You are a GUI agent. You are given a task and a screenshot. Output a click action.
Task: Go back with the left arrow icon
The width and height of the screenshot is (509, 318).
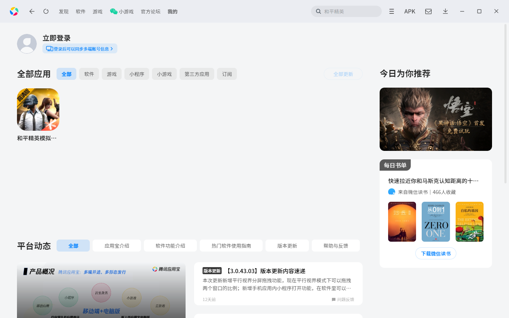[x=32, y=11]
